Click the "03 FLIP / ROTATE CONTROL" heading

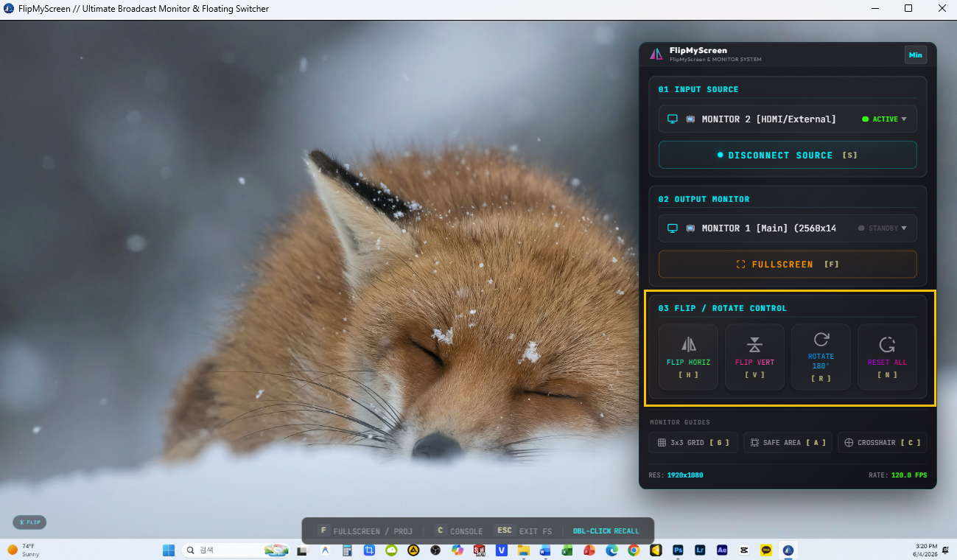[x=723, y=308]
